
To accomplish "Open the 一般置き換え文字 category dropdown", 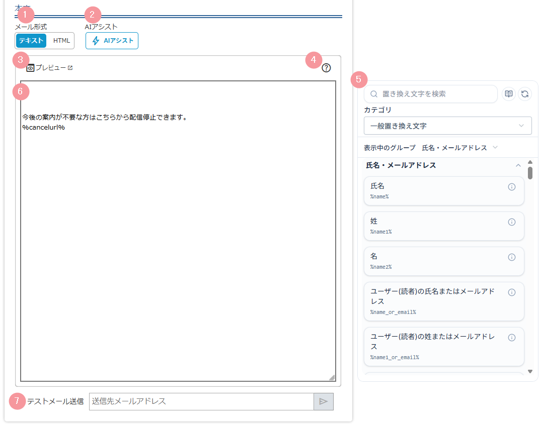I will pos(447,126).
